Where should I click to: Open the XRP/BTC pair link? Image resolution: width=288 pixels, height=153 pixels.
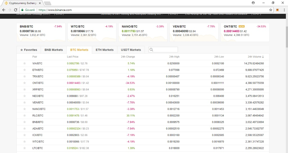pyautogui.click(x=38, y=89)
